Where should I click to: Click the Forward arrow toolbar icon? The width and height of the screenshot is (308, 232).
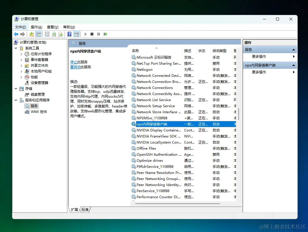(x=23, y=34)
